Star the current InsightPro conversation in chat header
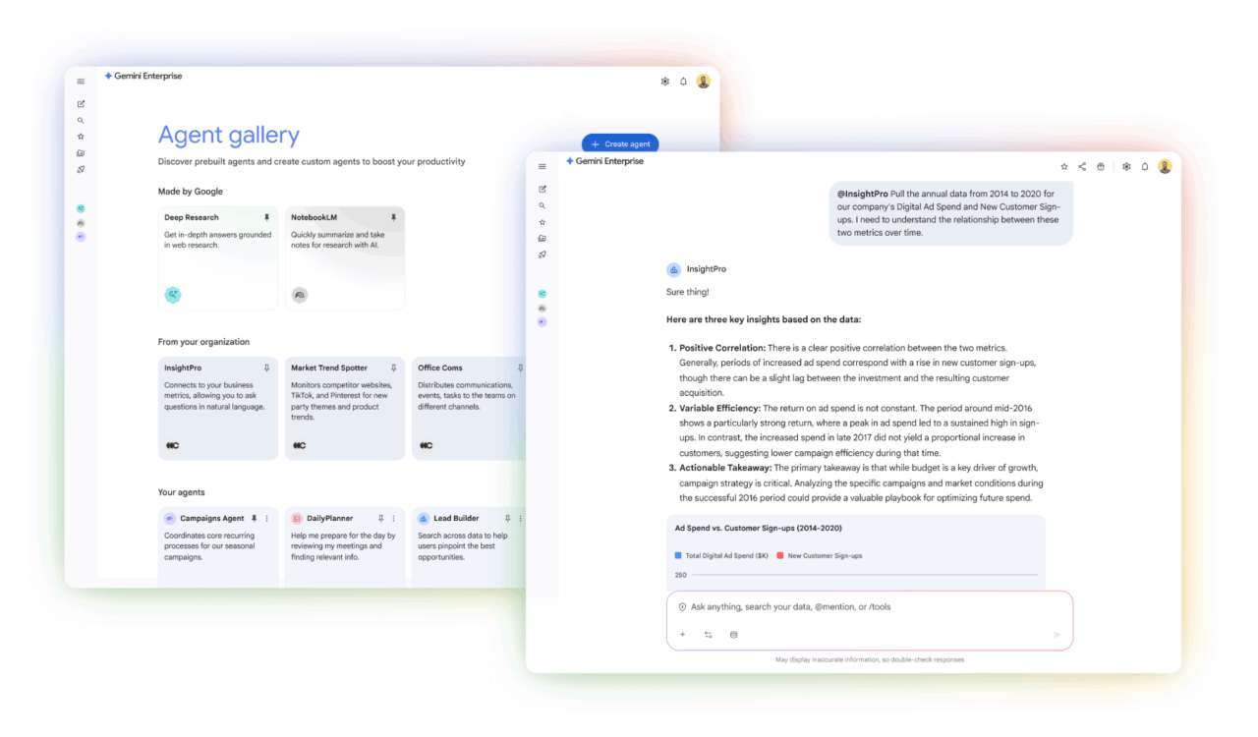The image size is (1258, 737). click(x=1063, y=167)
